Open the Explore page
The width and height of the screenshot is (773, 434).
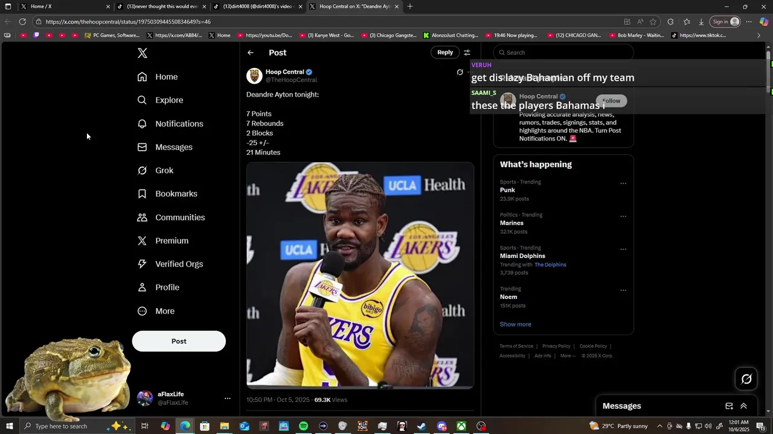click(x=160, y=100)
